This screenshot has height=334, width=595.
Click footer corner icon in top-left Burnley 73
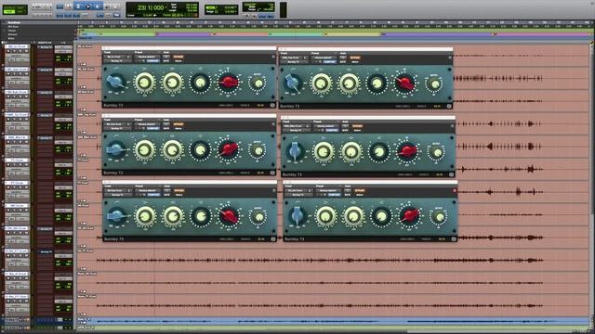coord(272,105)
